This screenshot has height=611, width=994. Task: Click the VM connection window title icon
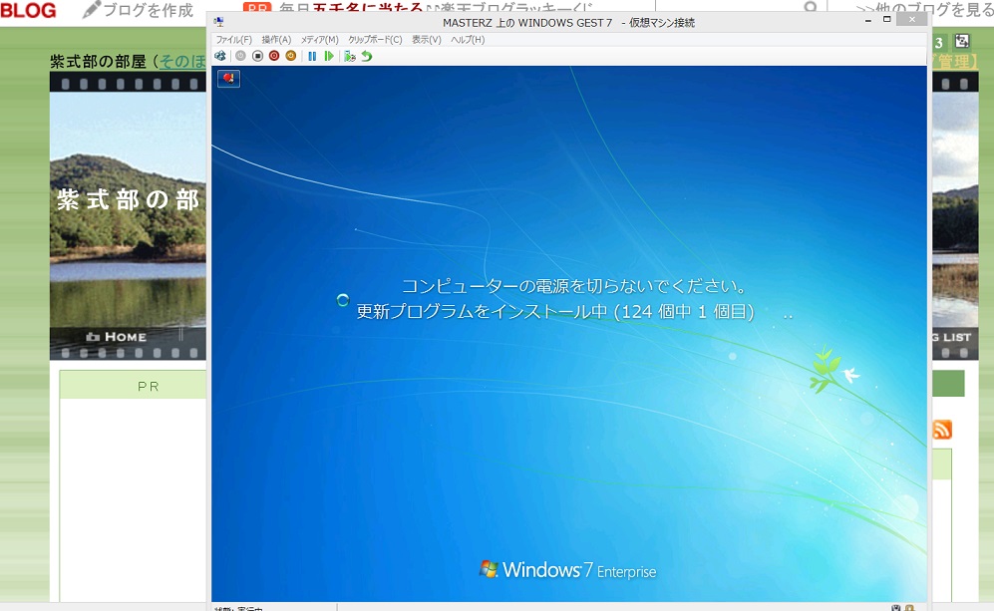219,22
